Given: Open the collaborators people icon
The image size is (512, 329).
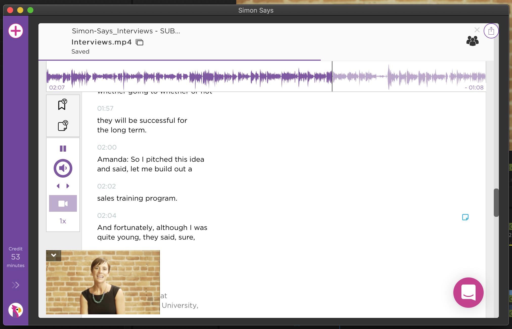Looking at the screenshot, I should coord(472,41).
